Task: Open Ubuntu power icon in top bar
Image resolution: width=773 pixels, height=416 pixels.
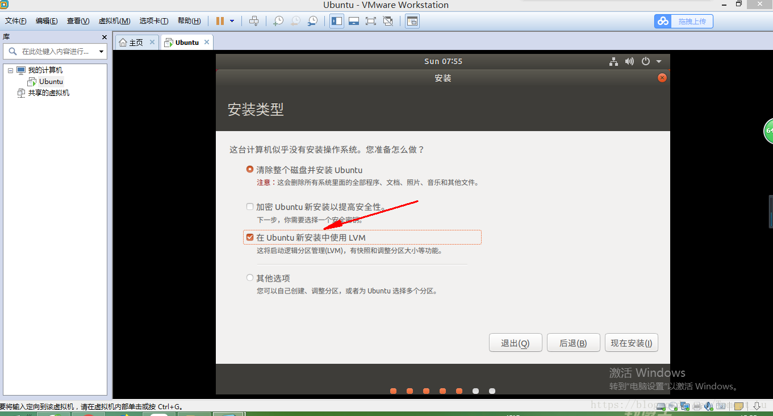Action: tap(645, 61)
